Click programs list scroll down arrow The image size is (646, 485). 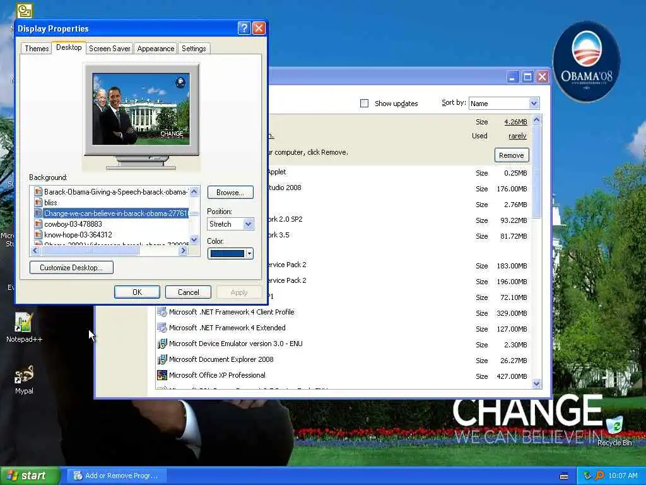[536, 384]
